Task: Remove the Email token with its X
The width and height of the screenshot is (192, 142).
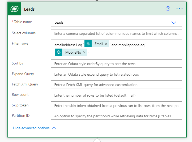Action: pyautogui.click(x=106, y=44)
